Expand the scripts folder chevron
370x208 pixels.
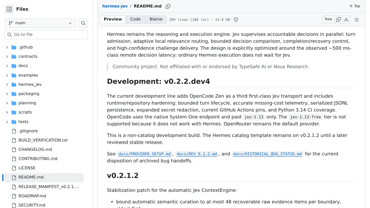[x=7, y=112]
